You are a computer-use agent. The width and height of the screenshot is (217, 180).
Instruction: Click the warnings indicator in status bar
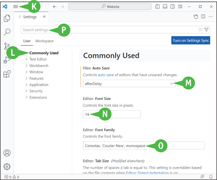tap(16, 177)
